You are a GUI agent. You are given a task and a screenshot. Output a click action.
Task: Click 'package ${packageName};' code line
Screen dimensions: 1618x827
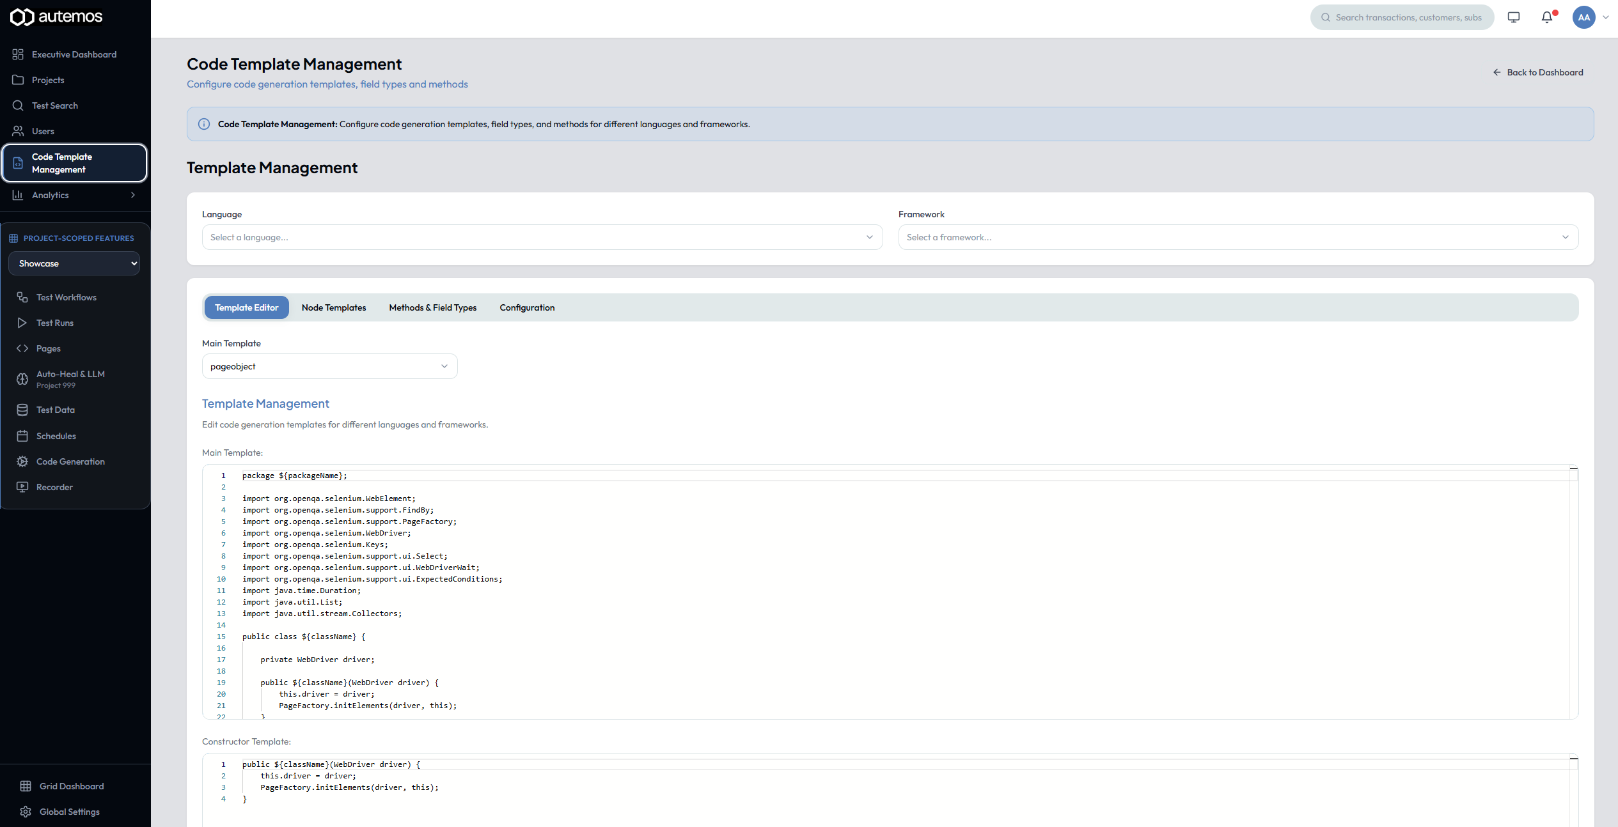pos(295,475)
